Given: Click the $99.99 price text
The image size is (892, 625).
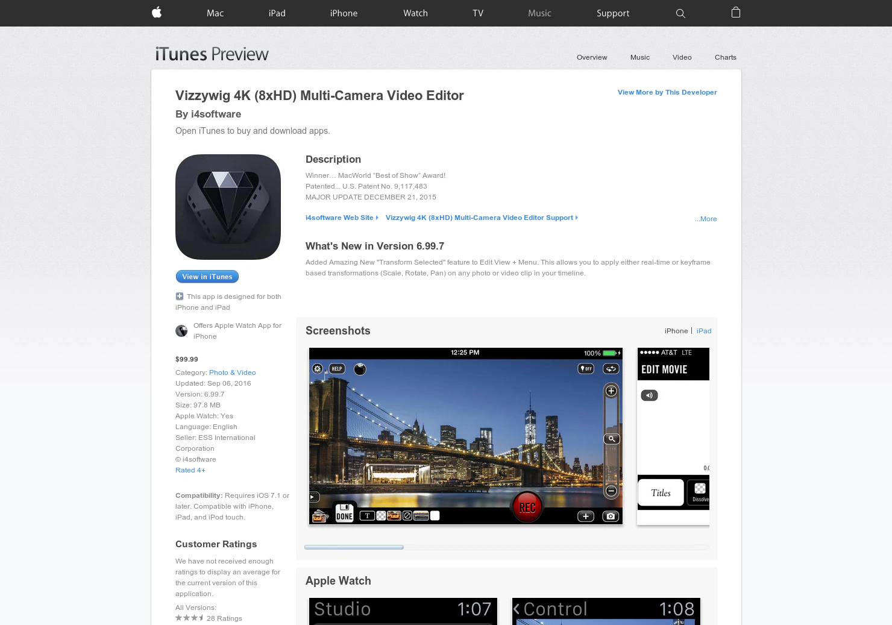Looking at the screenshot, I should tap(187, 359).
